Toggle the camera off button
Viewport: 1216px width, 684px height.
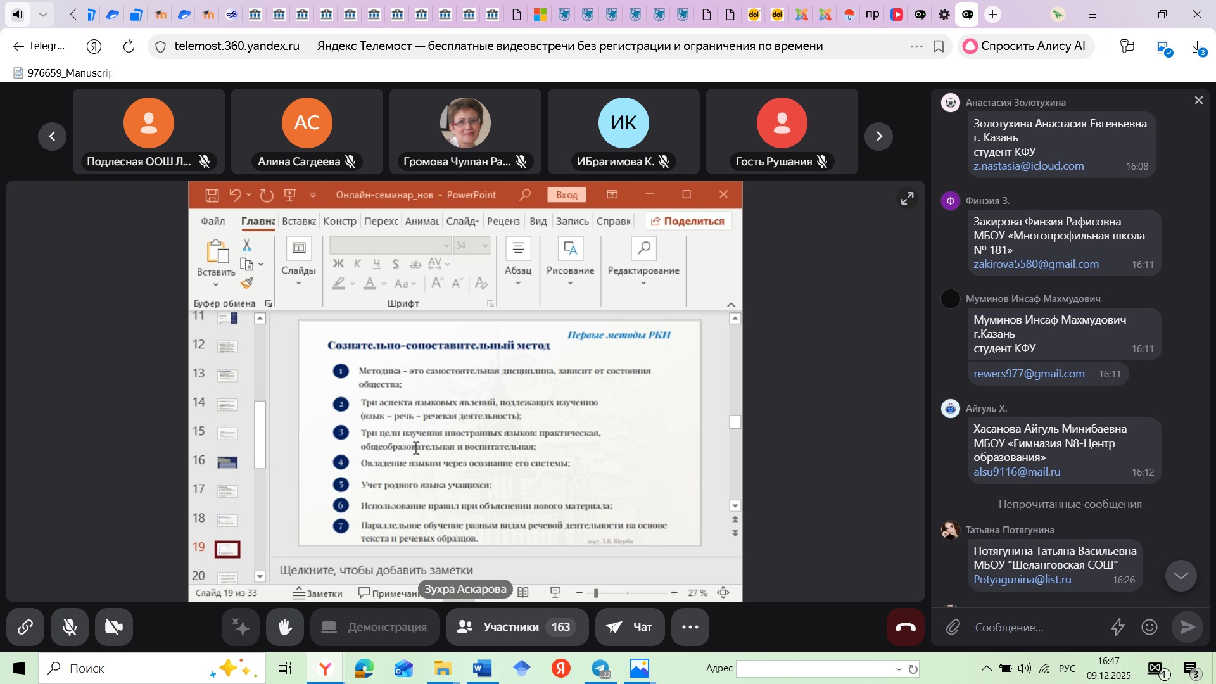click(114, 628)
